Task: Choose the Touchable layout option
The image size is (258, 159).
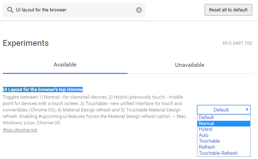Action: (x=210, y=141)
